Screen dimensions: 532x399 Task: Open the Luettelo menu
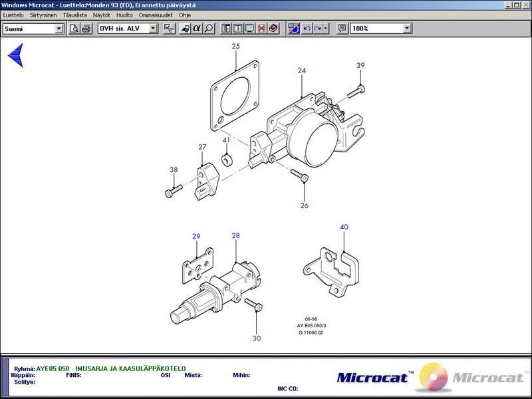click(x=14, y=15)
